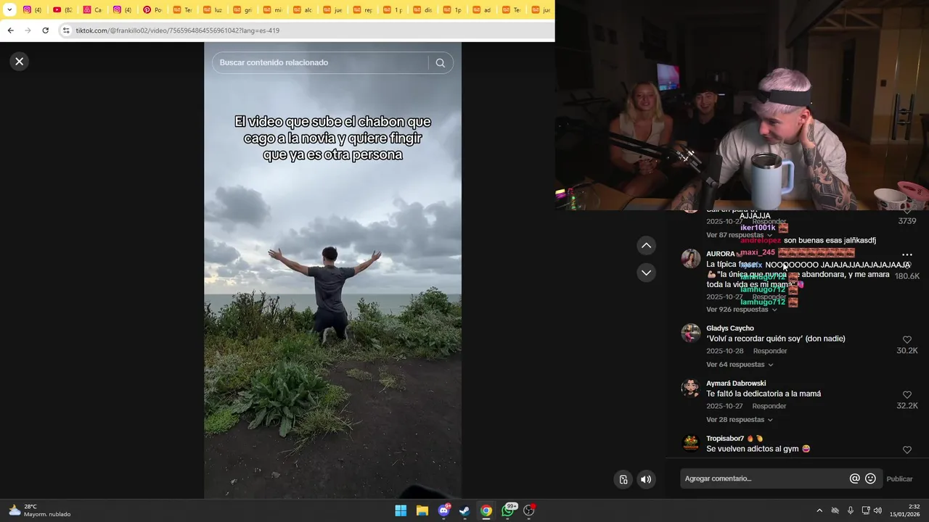Open the Chrome tab search dropdown
Viewport: 929px width, 522px height.
click(9, 9)
